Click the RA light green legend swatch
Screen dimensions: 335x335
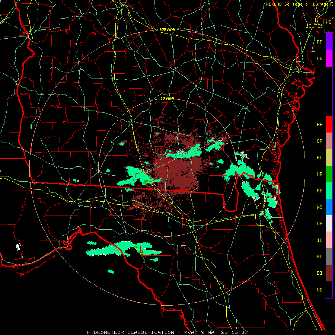[329, 191]
